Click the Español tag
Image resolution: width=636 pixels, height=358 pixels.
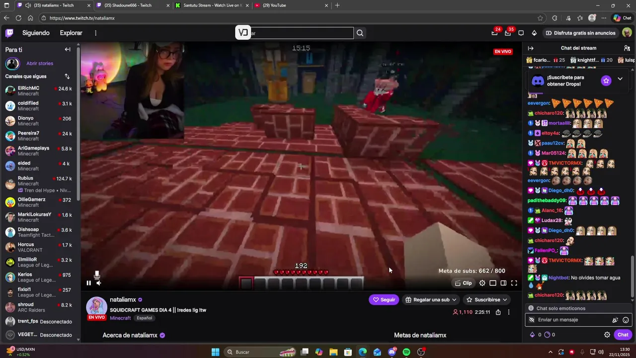point(145,318)
